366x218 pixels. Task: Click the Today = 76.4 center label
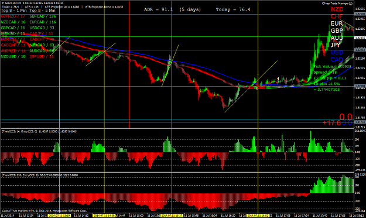point(233,9)
